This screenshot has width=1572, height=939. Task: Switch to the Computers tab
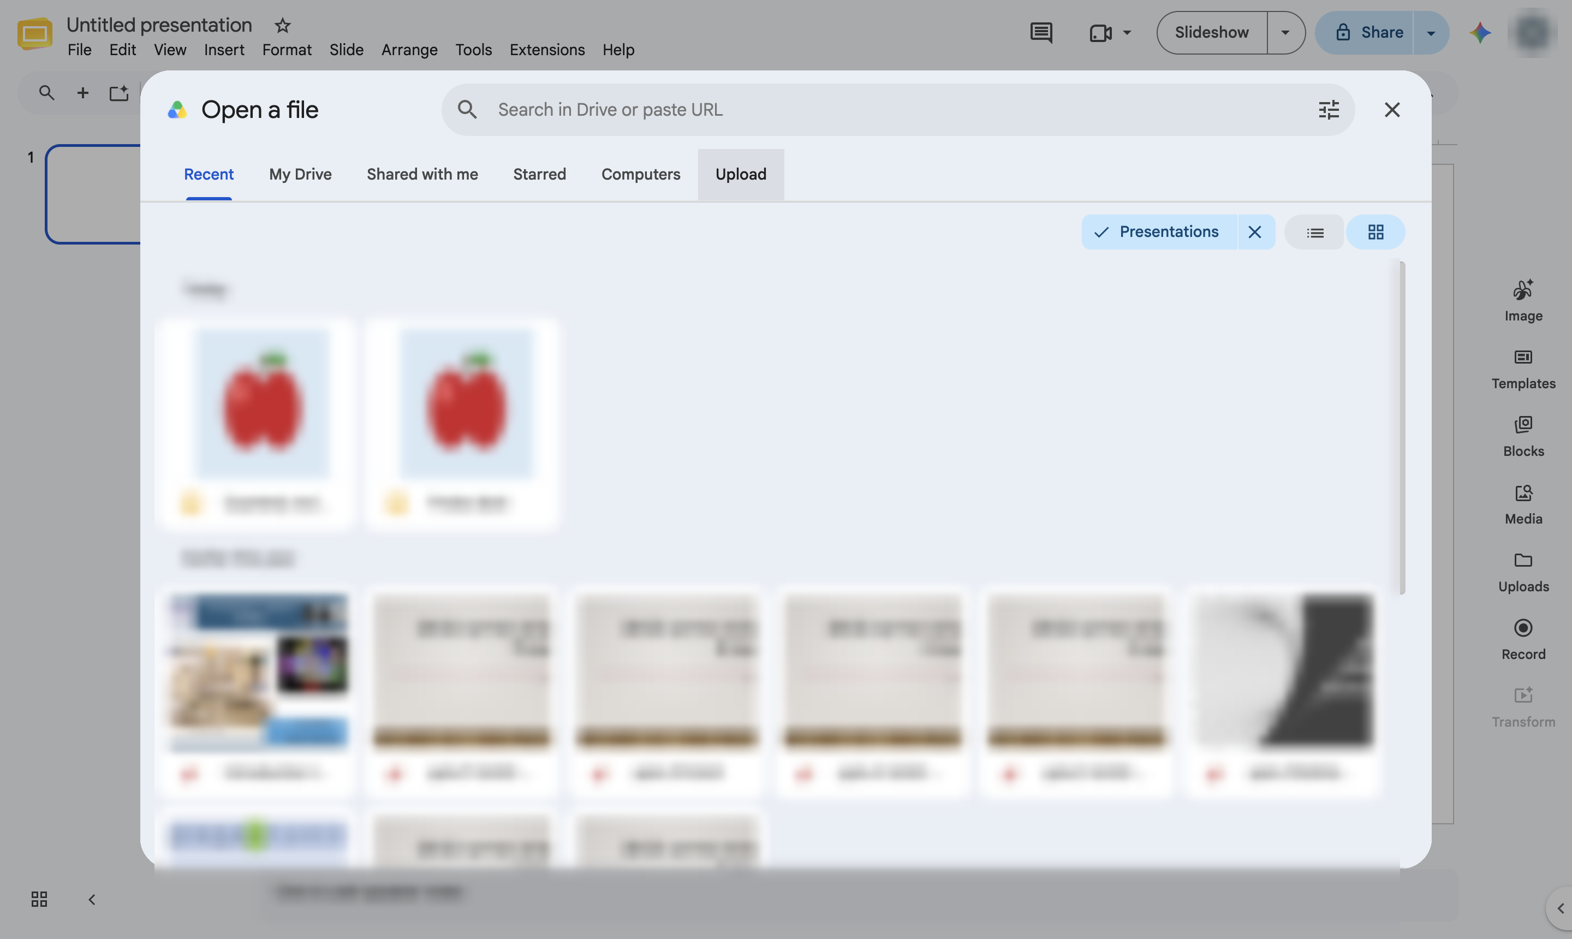click(640, 175)
